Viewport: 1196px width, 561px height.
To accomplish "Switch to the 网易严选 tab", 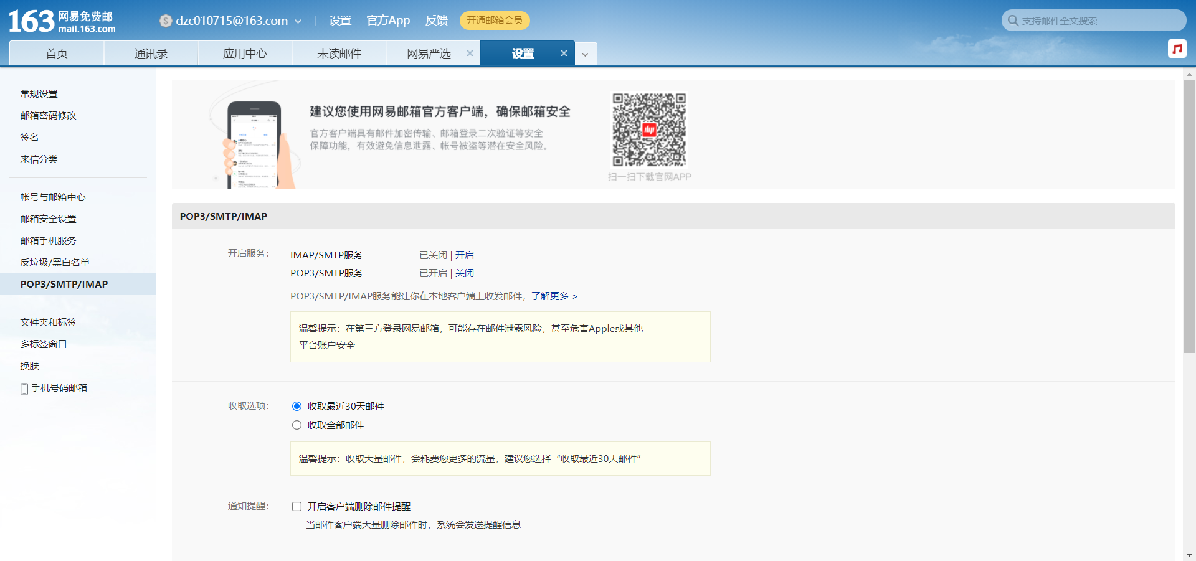I will [x=429, y=54].
